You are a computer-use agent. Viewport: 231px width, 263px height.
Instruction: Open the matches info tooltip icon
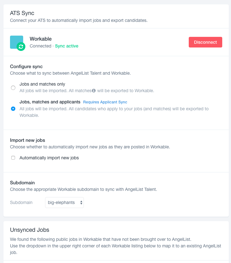click(x=94, y=91)
